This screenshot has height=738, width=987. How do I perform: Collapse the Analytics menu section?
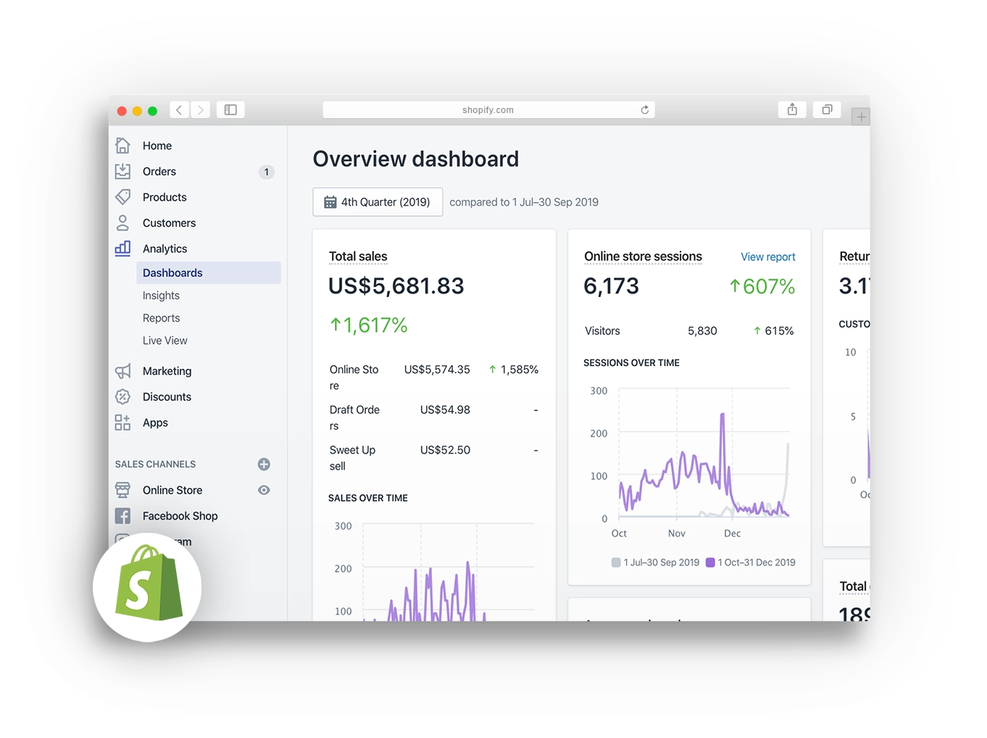click(x=164, y=249)
